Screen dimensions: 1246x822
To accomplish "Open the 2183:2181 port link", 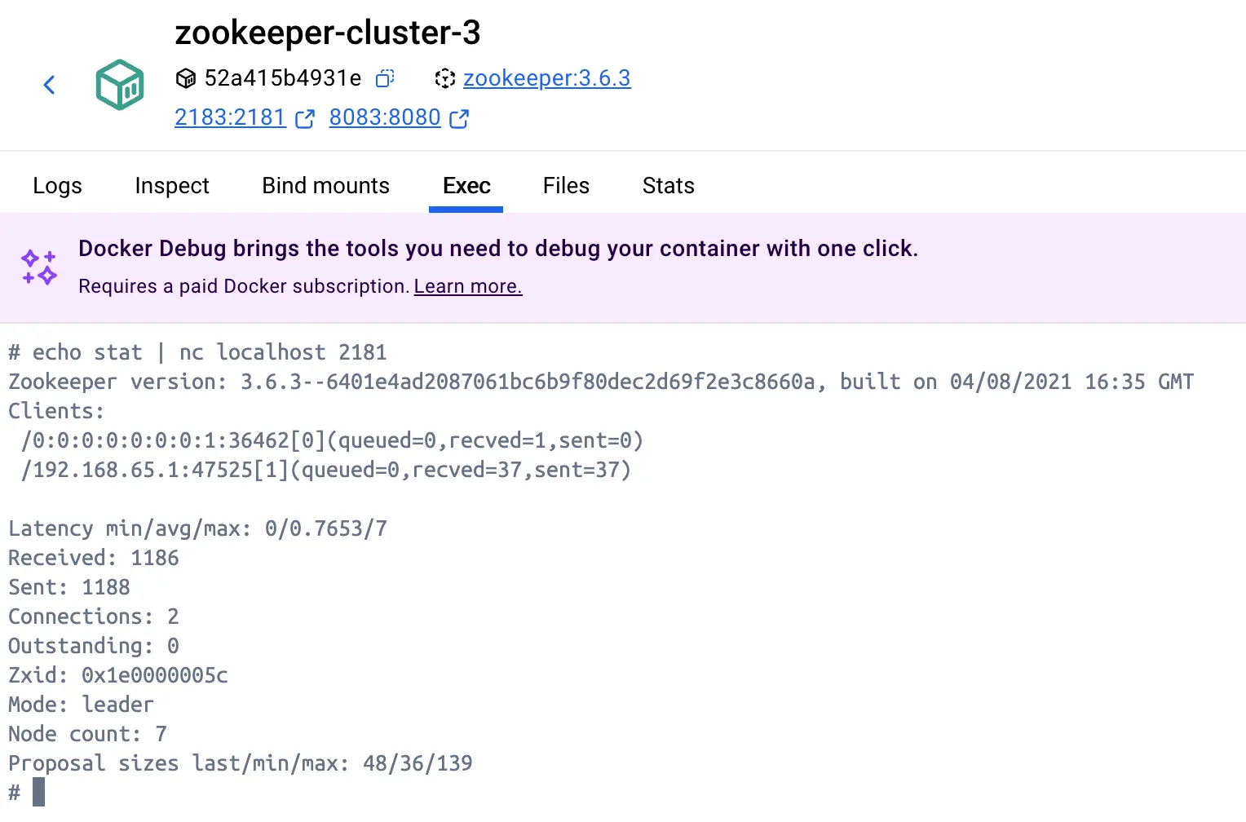I will tap(230, 117).
